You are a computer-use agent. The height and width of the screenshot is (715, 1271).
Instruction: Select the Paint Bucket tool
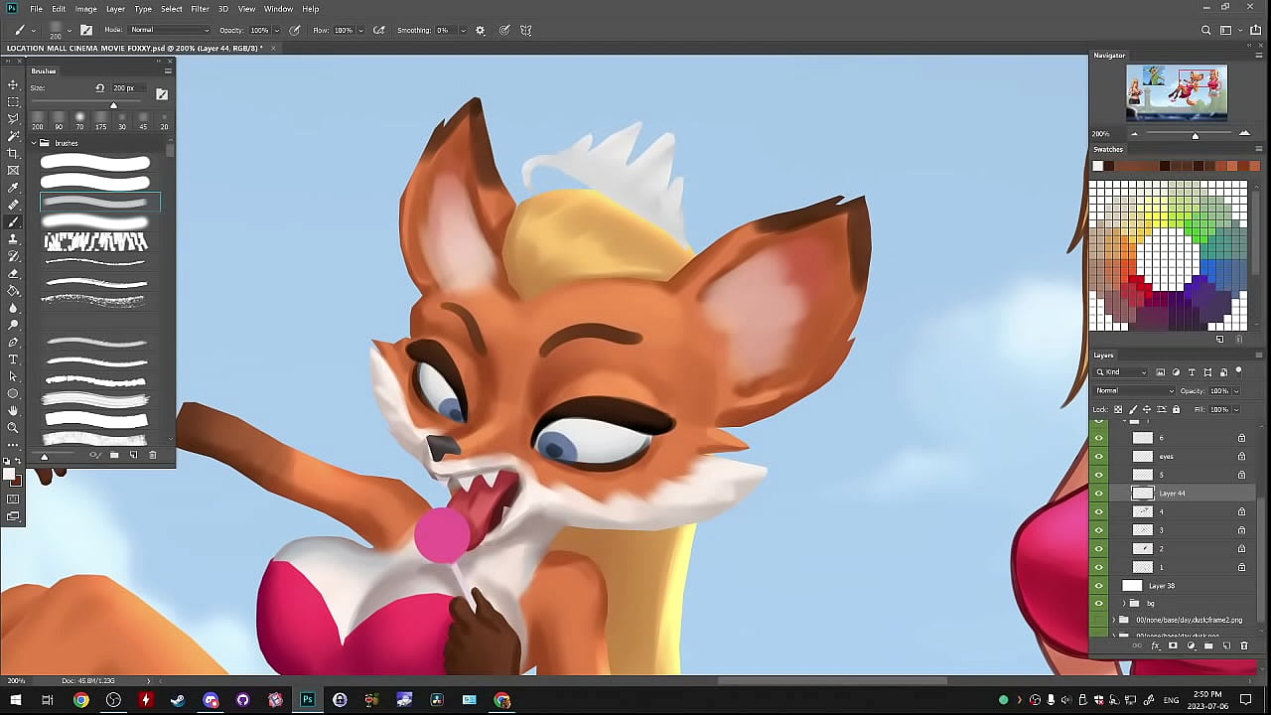tap(13, 290)
